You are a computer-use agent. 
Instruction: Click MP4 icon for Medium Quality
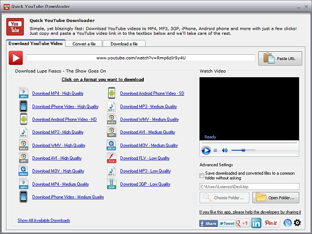tap(23, 184)
